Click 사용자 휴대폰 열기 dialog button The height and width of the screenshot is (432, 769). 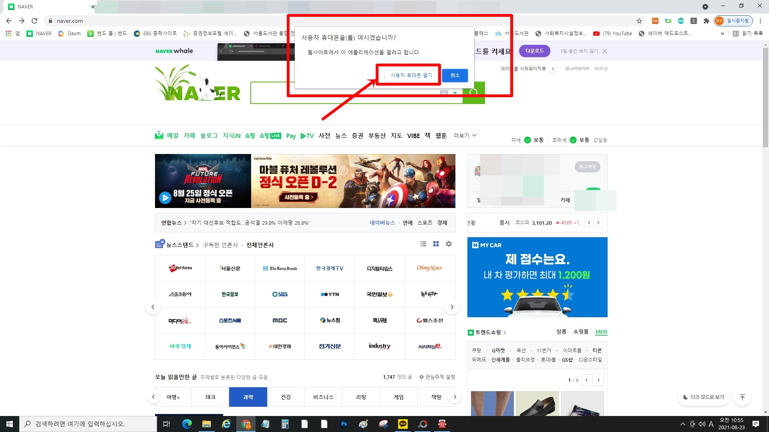click(411, 75)
